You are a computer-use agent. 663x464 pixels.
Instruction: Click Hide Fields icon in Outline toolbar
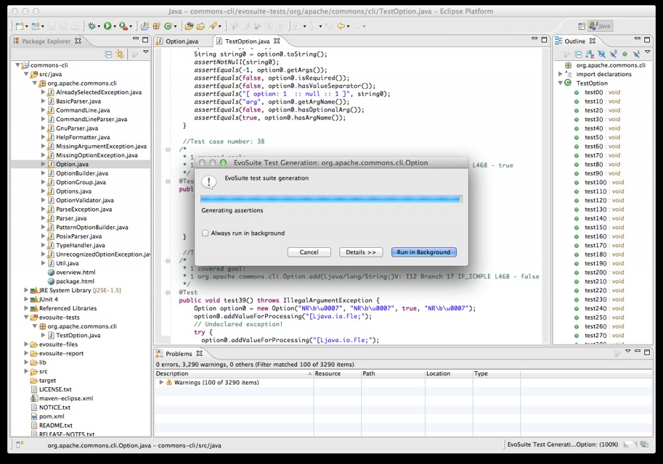tap(601, 54)
